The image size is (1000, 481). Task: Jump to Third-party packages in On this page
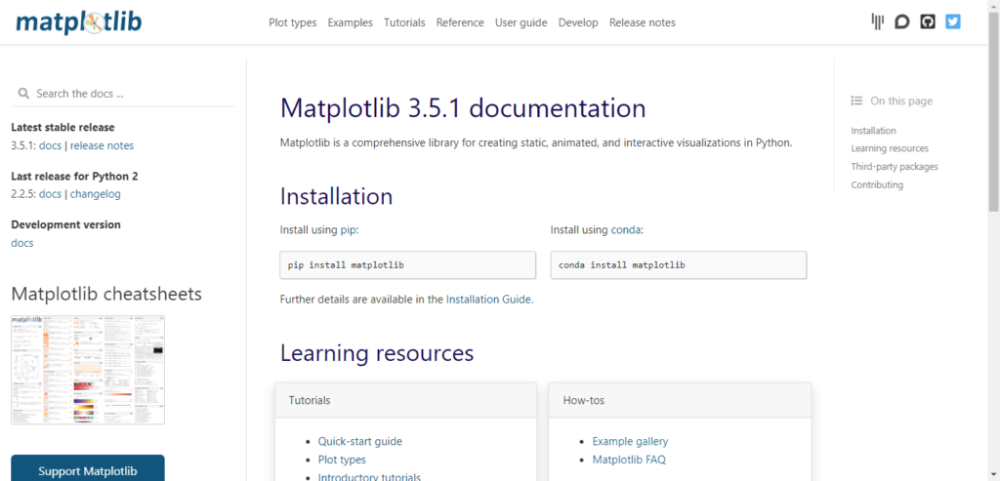(895, 166)
